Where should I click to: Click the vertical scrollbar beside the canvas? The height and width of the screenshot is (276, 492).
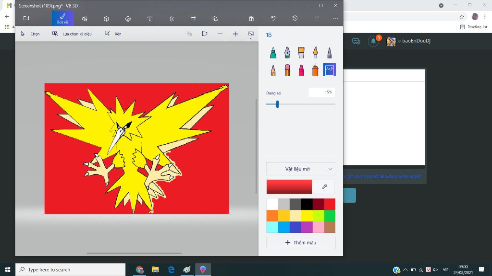[257, 147]
